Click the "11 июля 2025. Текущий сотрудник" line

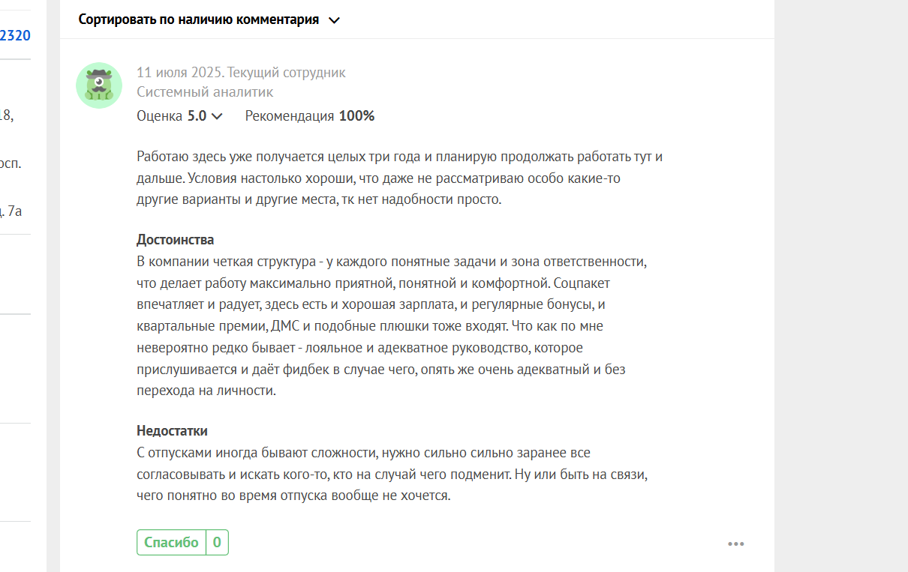coord(241,73)
